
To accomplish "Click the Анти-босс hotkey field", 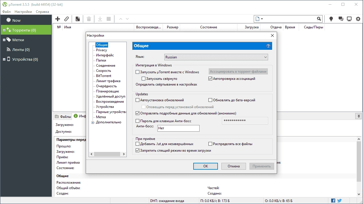I will tap(178, 128).
